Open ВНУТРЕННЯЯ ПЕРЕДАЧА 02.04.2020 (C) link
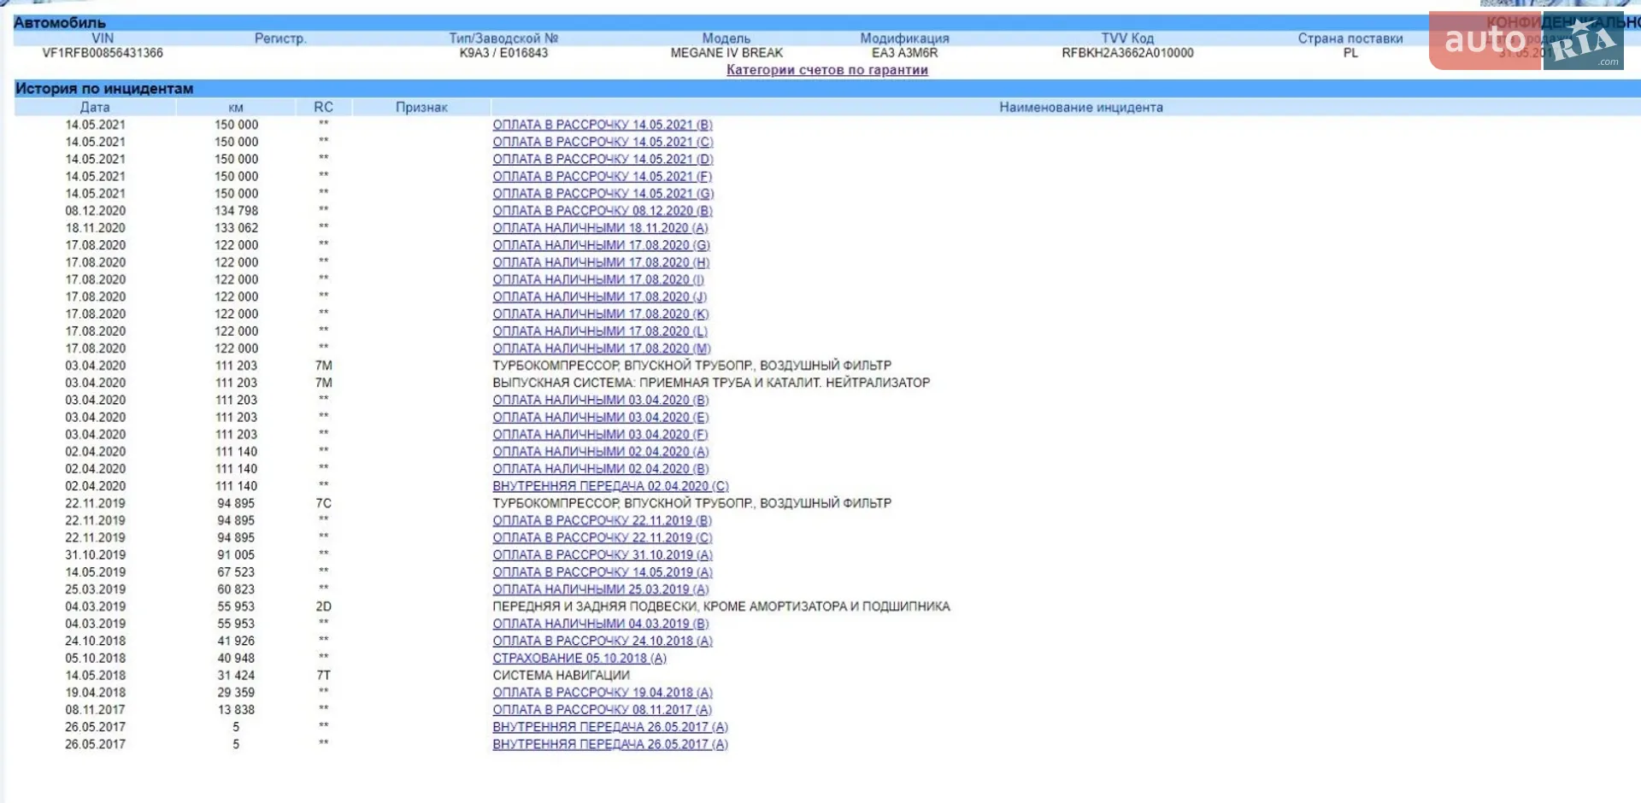The image size is (1641, 803). point(610,486)
